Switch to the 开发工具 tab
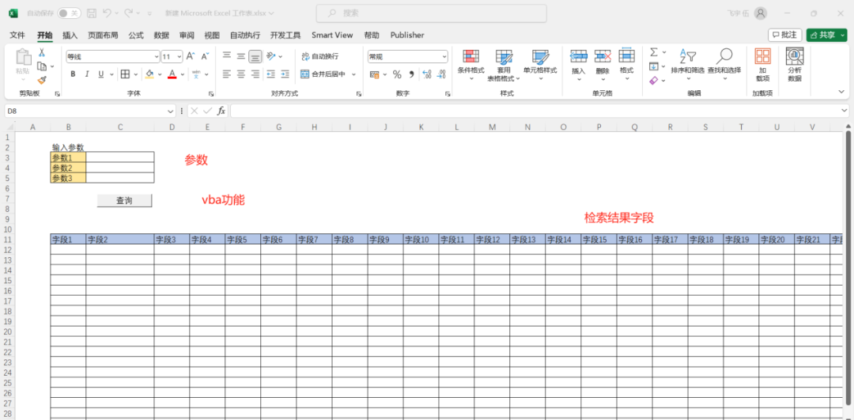854x420 pixels. 285,35
